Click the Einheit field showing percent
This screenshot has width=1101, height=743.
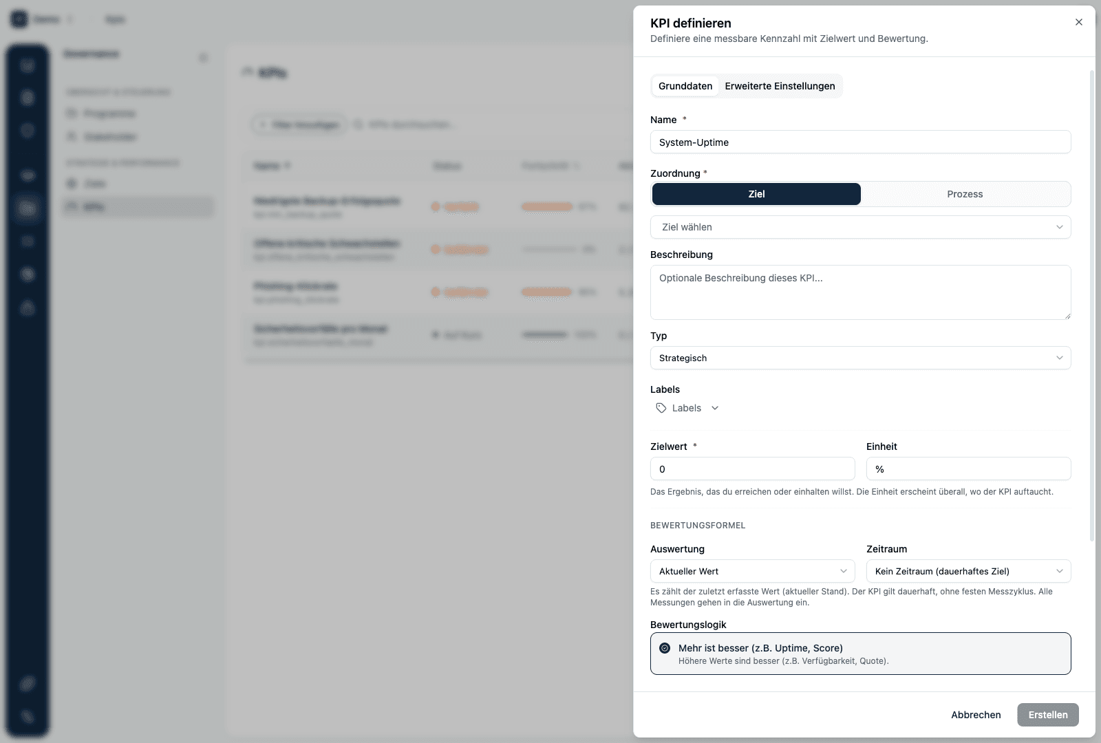[968, 469]
